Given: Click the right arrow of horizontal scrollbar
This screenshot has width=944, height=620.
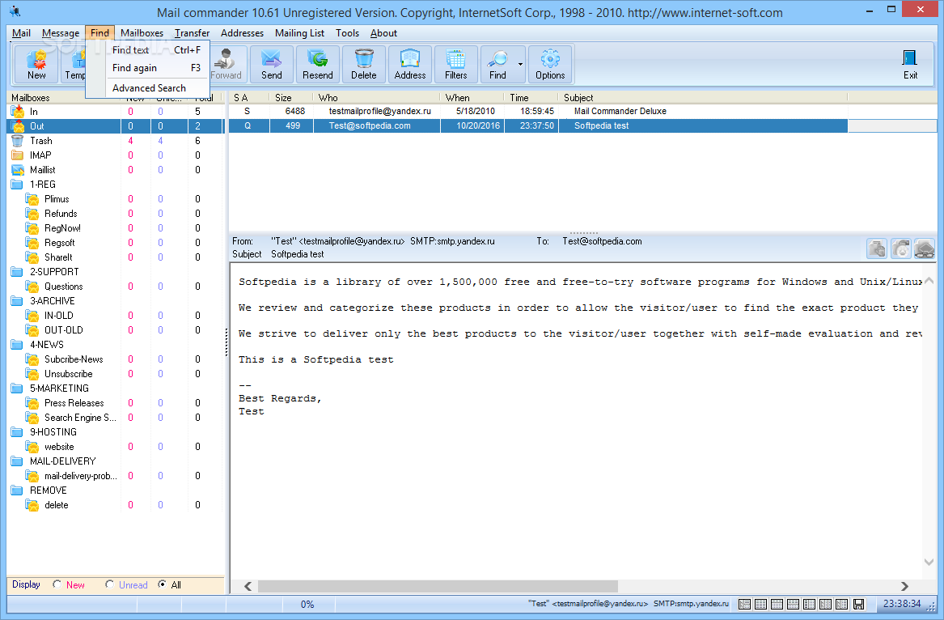Looking at the screenshot, I should coord(904,586).
